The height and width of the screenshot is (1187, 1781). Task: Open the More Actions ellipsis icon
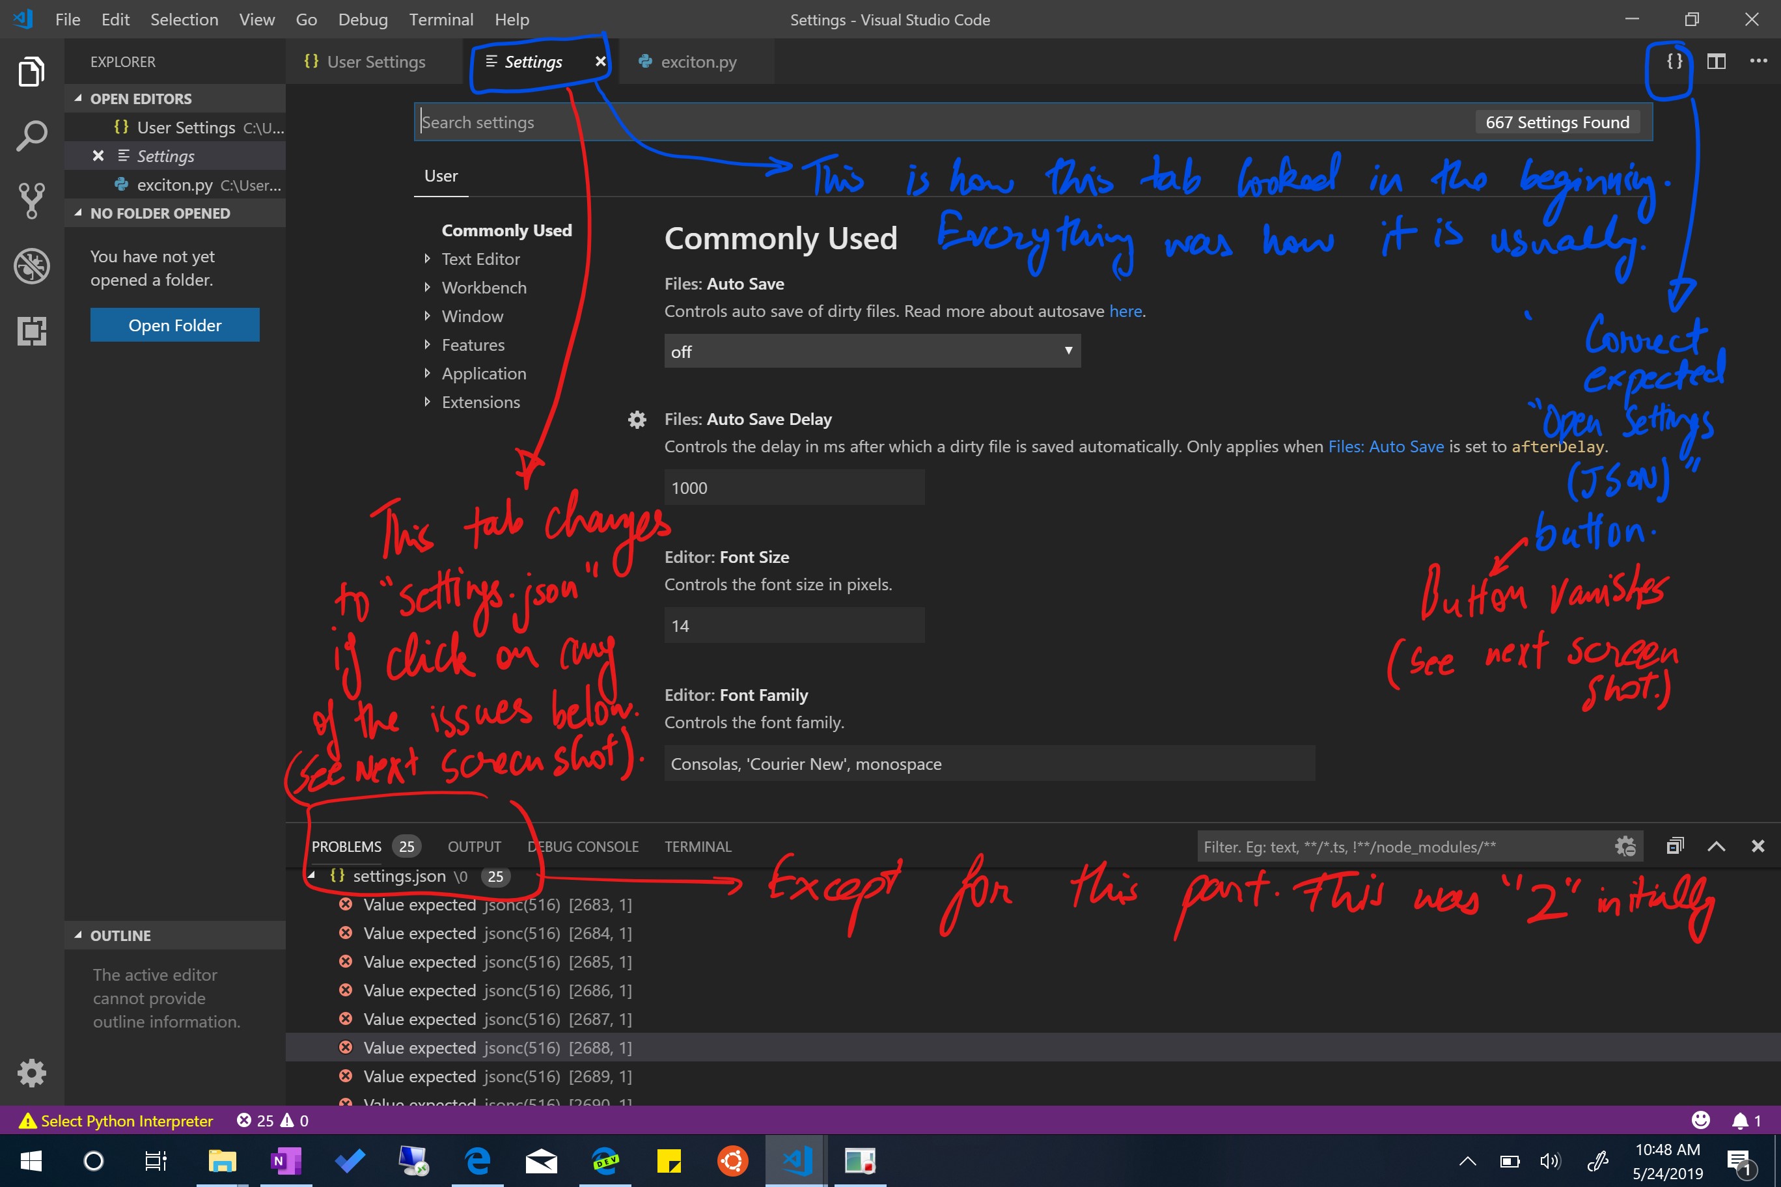point(1758,61)
